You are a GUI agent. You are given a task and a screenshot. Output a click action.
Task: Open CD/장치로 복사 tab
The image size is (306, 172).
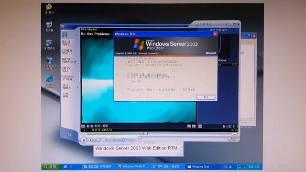point(68,77)
